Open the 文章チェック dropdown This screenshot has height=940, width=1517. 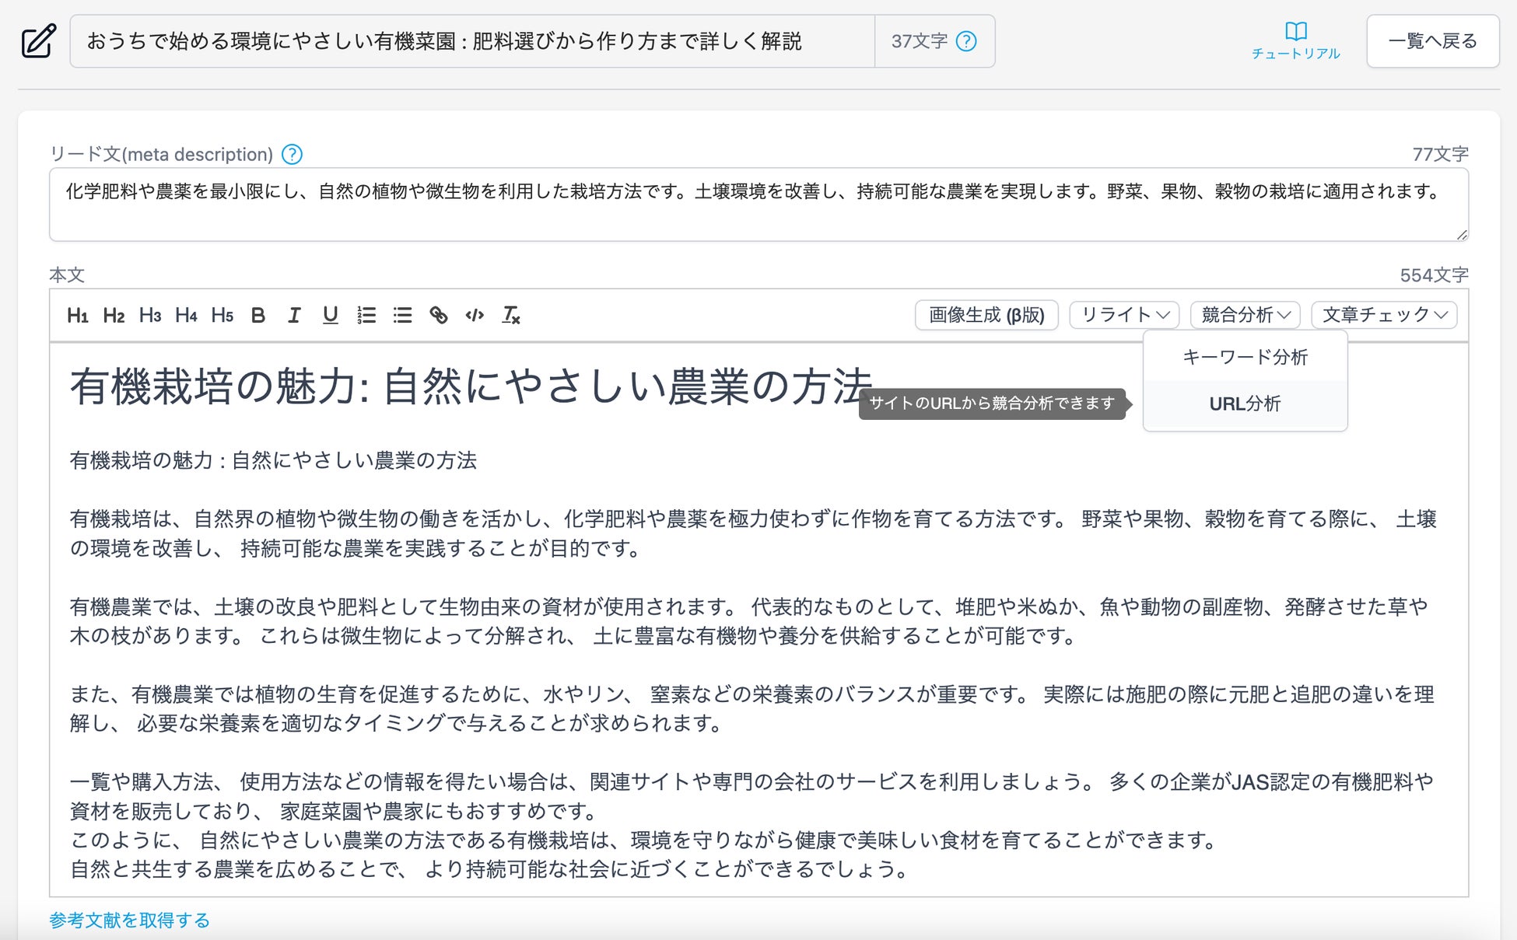pos(1383,315)
